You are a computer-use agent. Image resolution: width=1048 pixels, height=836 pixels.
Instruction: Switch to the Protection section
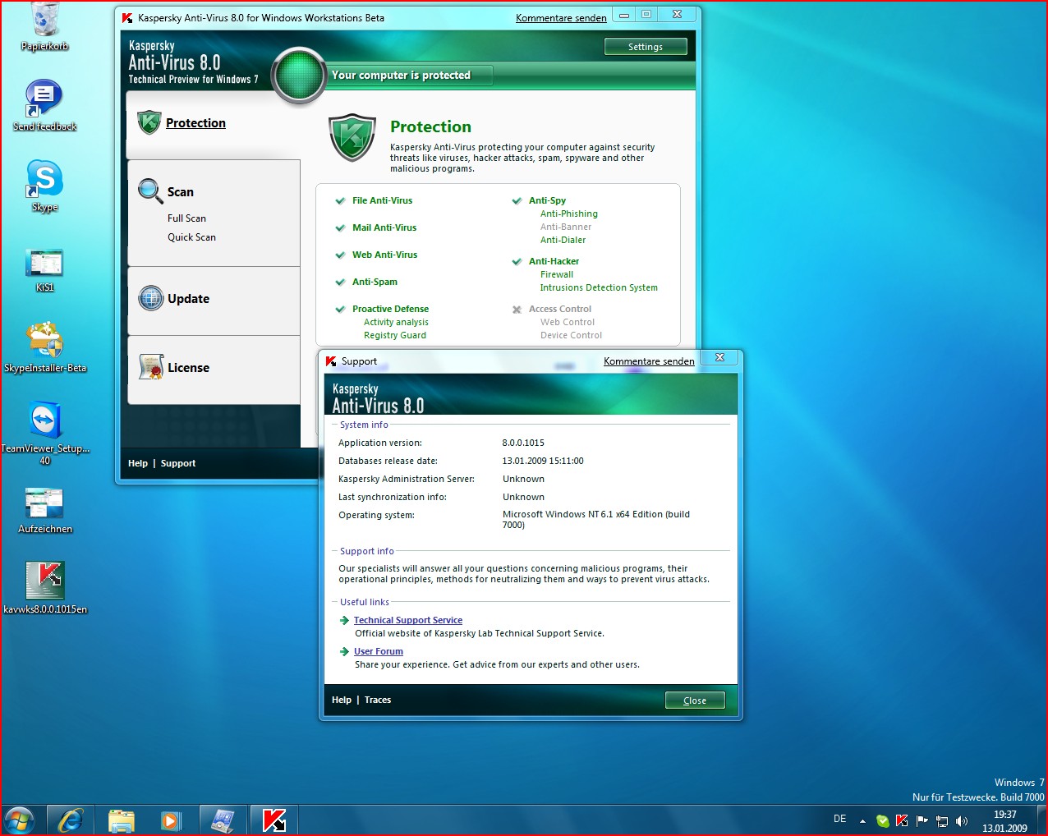coord(195,123)
